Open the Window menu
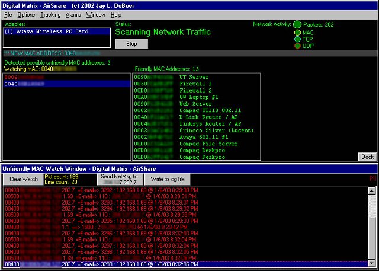 point(96,15)
